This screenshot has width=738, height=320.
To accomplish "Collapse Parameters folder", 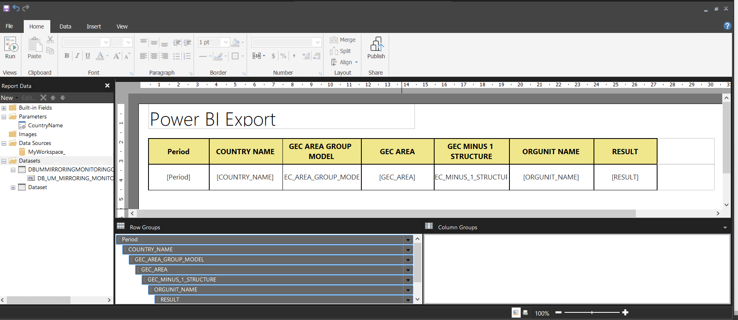I will 4,117.
